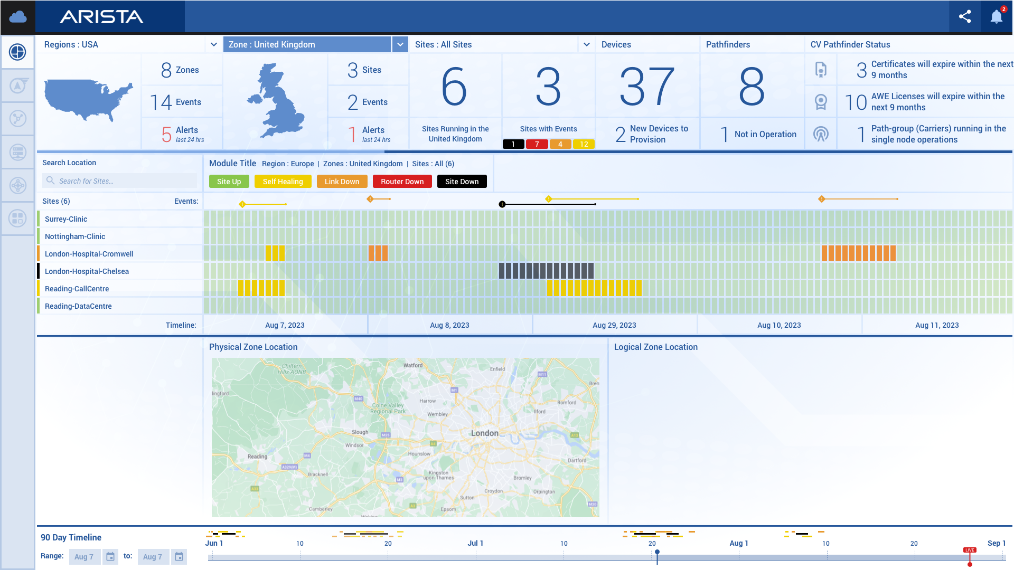The height and width of the screenshot is (570, 1014).
Task: Open the network nodes sidebar icon
Action: pyautogui.click(x=18, y=119)
